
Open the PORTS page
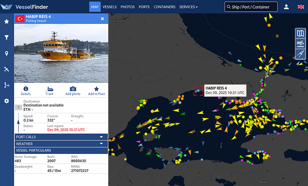(x=144, y=7)
